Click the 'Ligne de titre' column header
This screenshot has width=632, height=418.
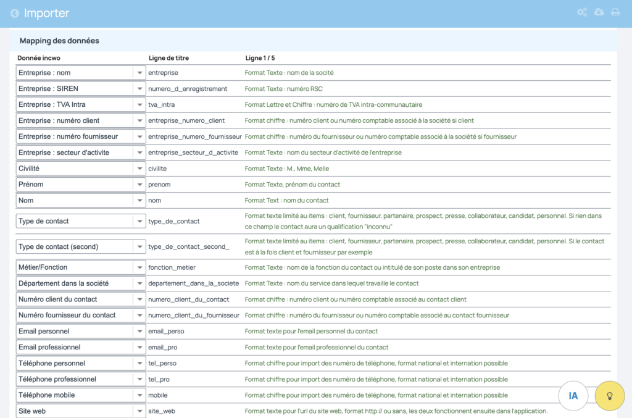168,58
